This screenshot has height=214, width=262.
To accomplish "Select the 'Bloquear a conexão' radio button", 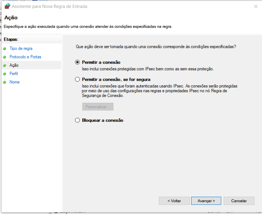I will pos(77,120).
